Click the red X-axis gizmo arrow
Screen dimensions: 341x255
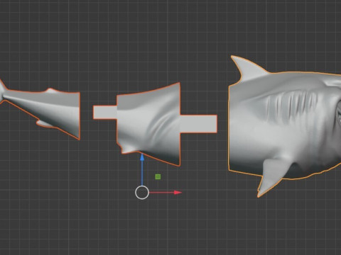pyautogui.click(x=166, y=193)
